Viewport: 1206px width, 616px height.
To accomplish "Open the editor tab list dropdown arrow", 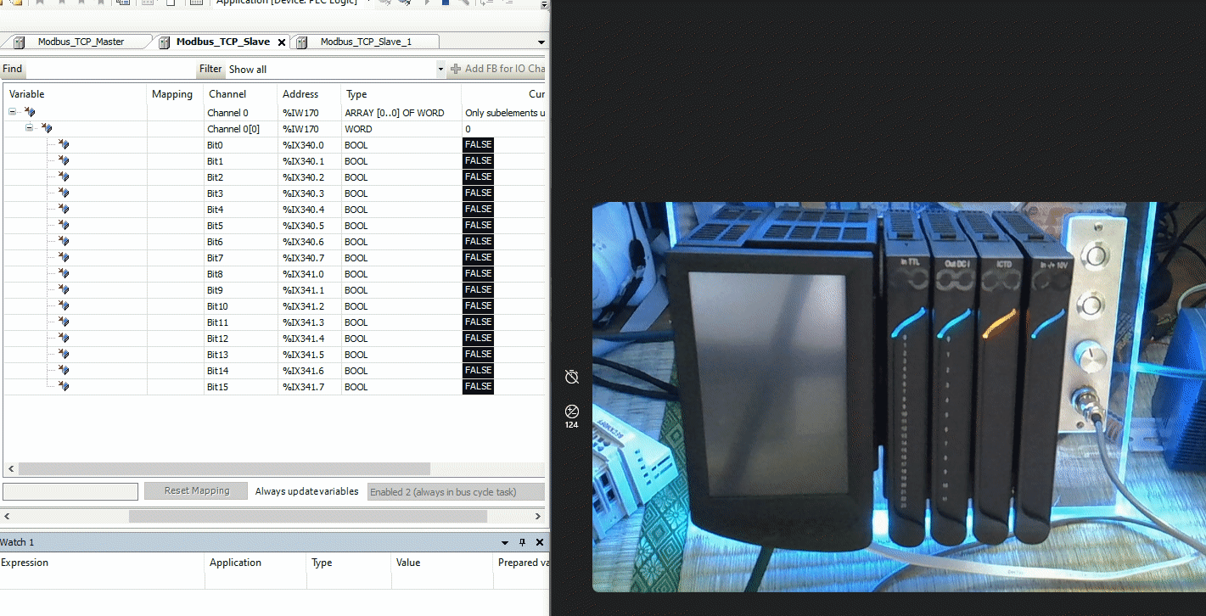I will (541, 42).
